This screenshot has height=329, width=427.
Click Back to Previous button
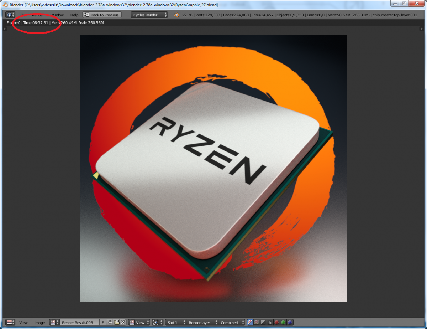point(102,15)
